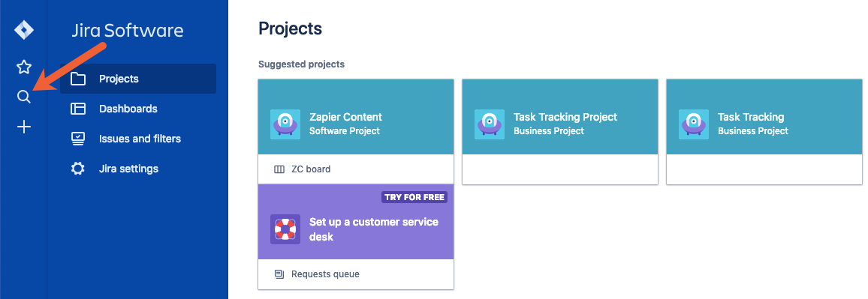868x299 pixels.
Task: Open the Zapier Content Software Project card
Action: point(356,117)
